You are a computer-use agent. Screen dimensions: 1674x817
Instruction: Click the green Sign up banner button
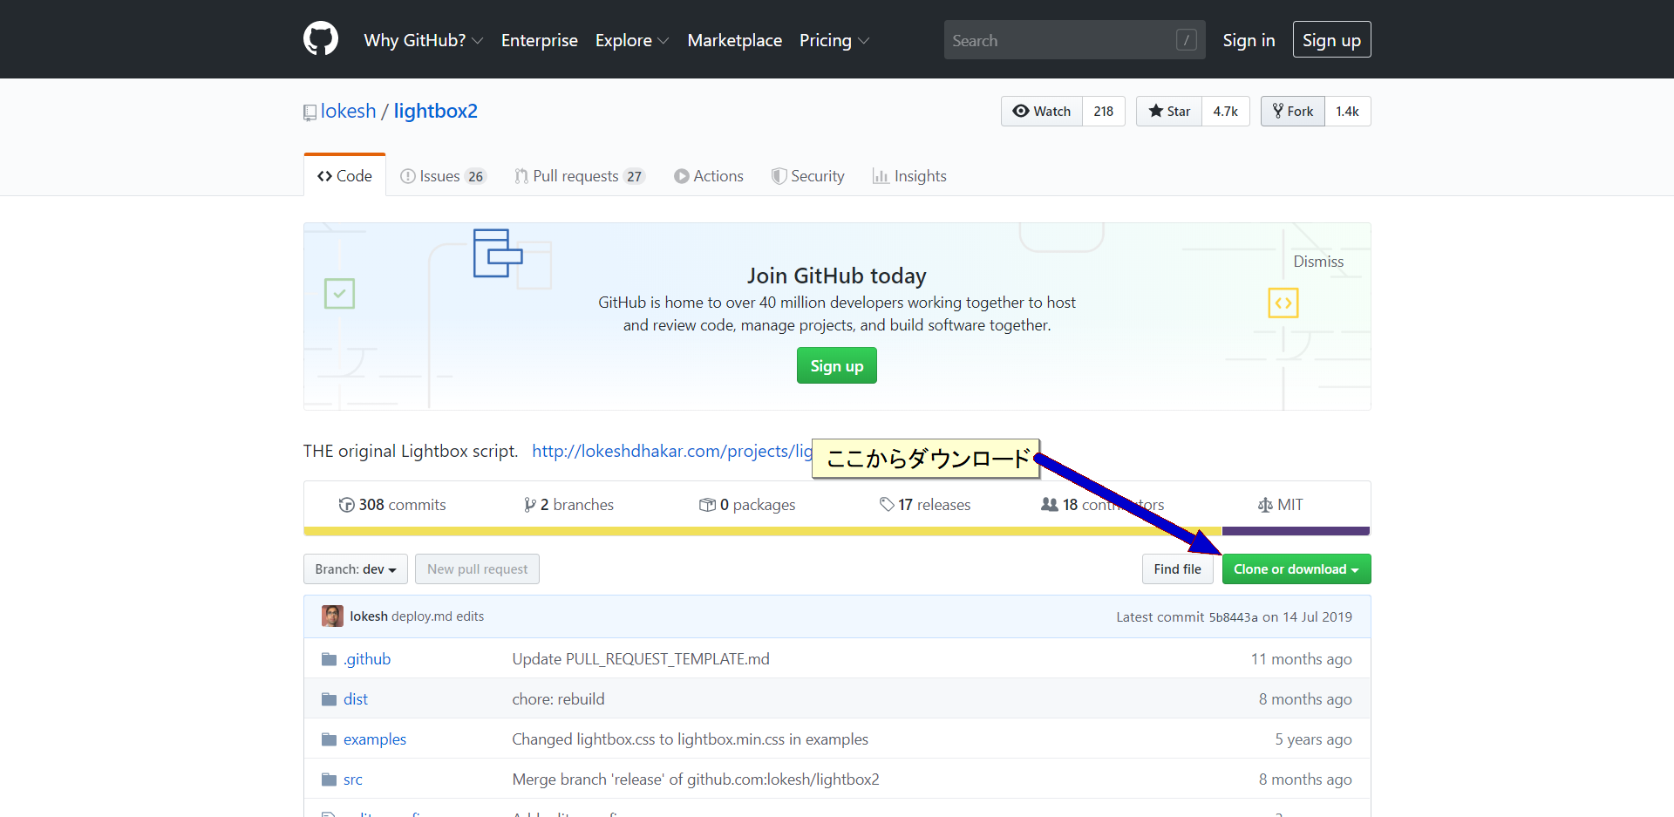837,366
